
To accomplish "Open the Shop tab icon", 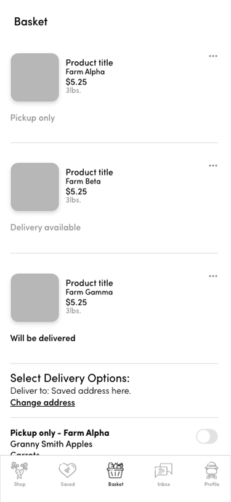I will (20, 470).
